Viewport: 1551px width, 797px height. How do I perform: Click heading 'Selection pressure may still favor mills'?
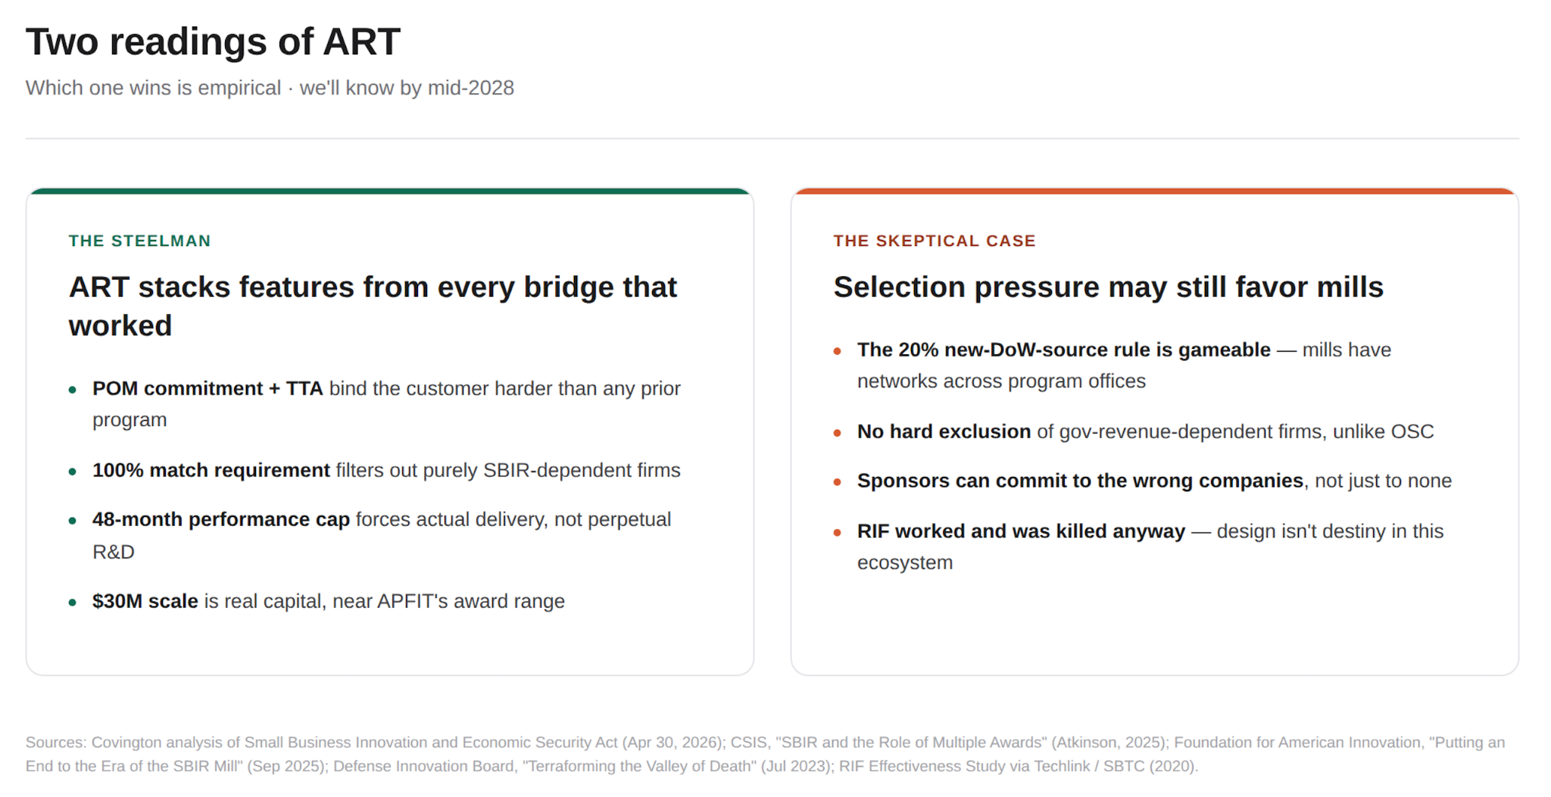point(1108,287)
